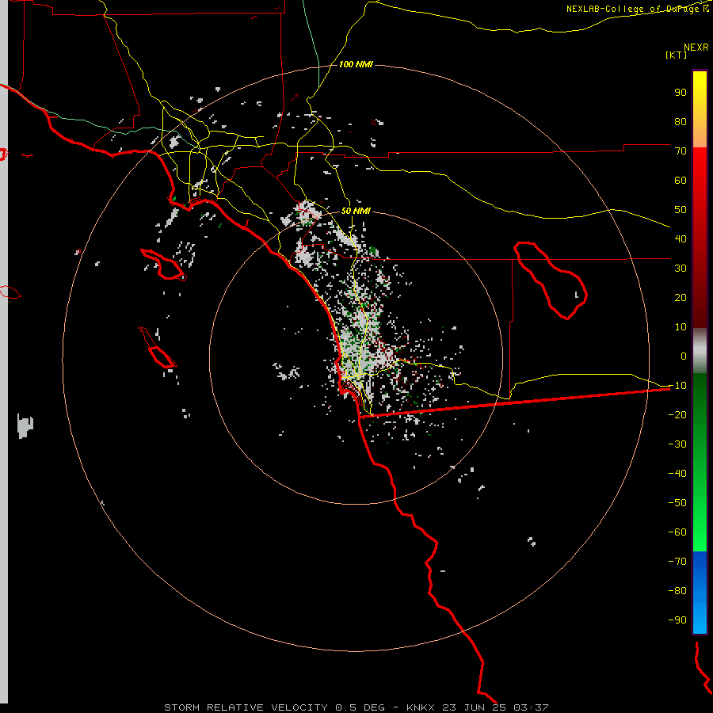713x713 pixels.
Task: Click the -60 value on the velocity scale
Action: (x=677, y=532)
